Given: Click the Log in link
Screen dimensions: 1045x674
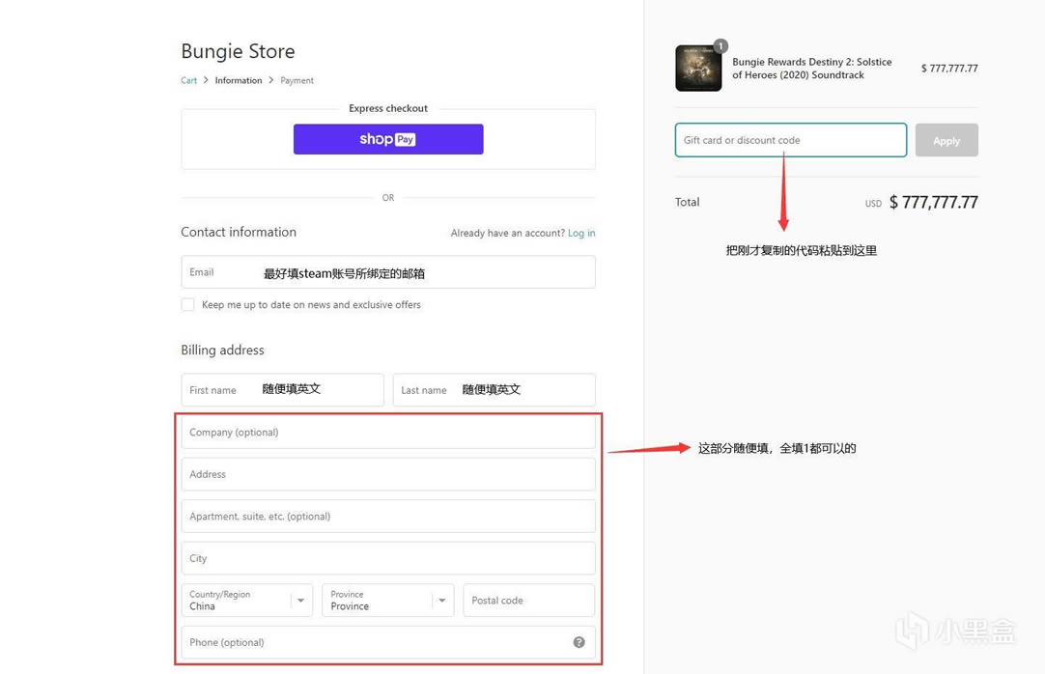Looking at the screenshot, I should [x=581, y=233].
